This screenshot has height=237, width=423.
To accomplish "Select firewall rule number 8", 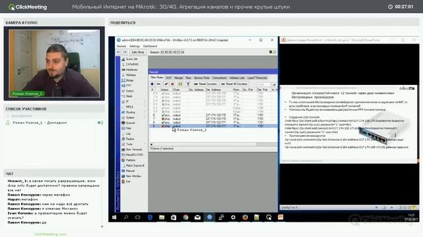I will tap(213, 122).
